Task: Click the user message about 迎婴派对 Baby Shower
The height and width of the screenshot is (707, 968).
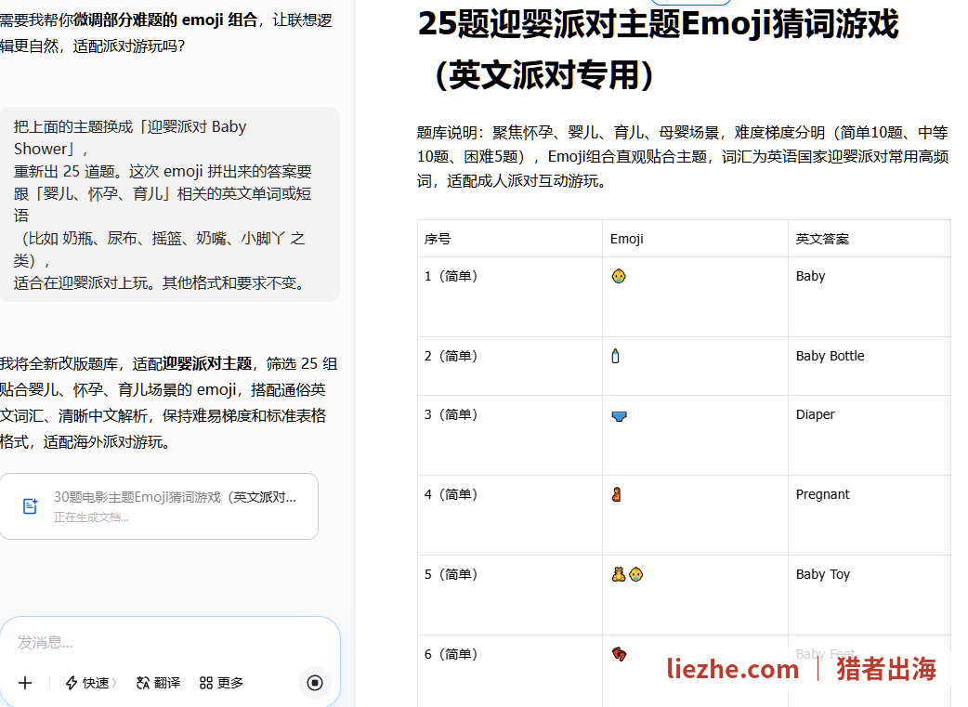Action: click(x=169, y=204)
